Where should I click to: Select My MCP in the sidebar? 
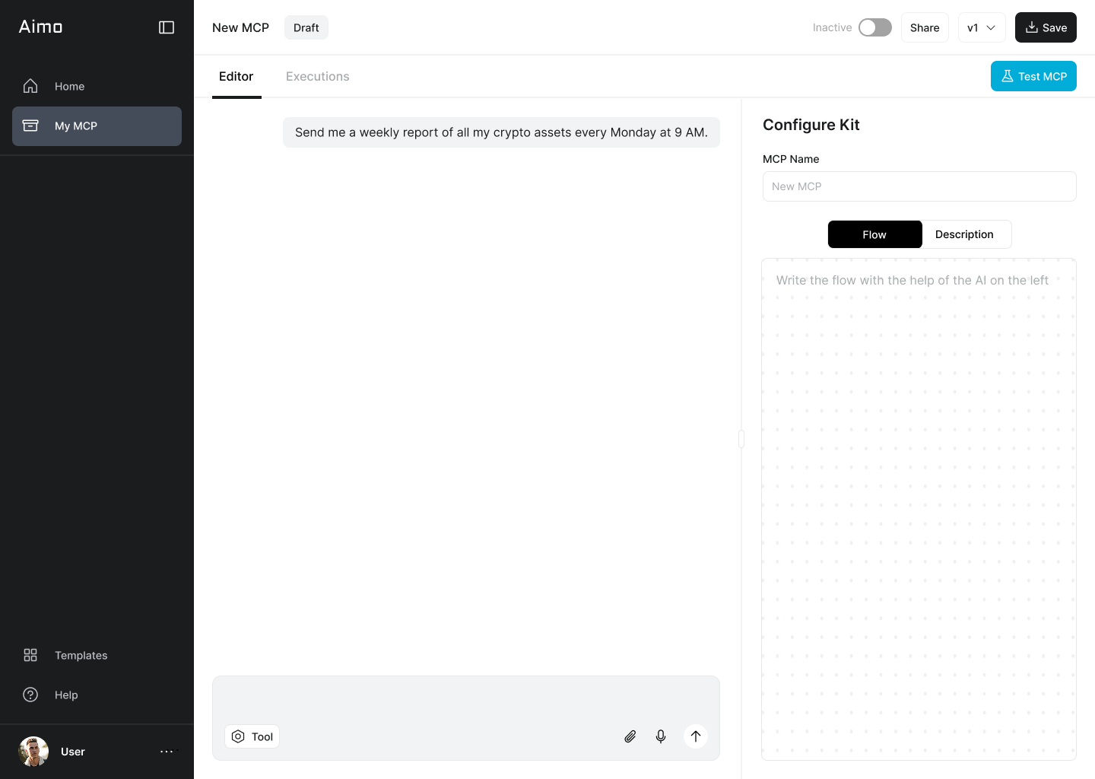(97, 126)
